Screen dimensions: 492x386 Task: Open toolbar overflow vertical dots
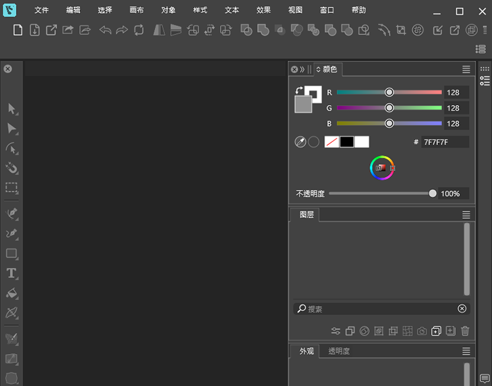pos(485,30)
